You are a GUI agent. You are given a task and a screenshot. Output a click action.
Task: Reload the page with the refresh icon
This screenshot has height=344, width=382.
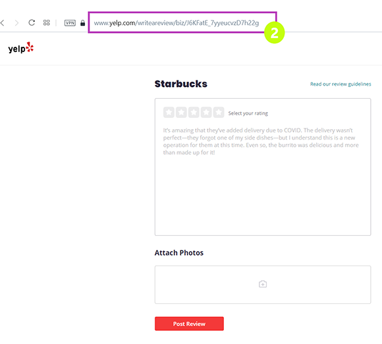tap(32, 22)
